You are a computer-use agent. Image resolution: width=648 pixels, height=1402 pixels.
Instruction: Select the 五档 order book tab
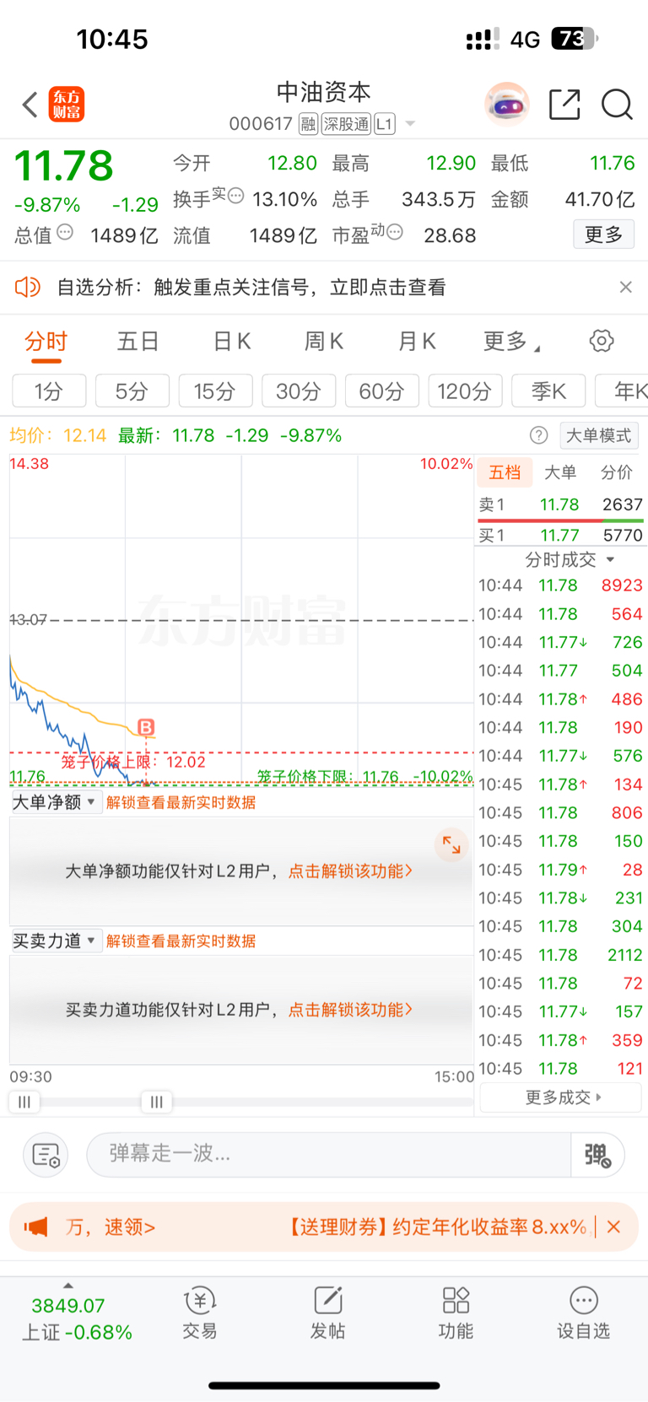[x=505, y=472]
